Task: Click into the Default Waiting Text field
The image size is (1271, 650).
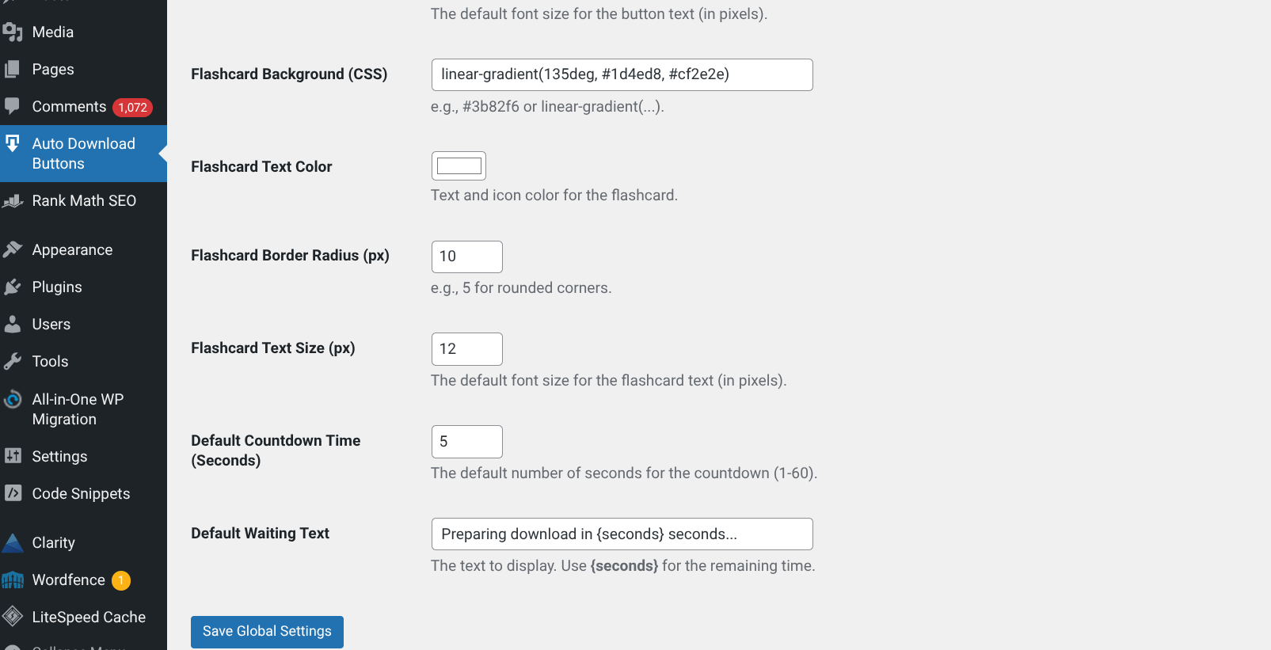Action: coord(622,534)
